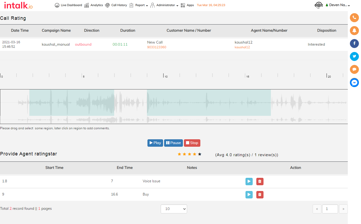The image size is (361, 224).
Task: Open the Live Dashboard page
Action: point(68,5)
